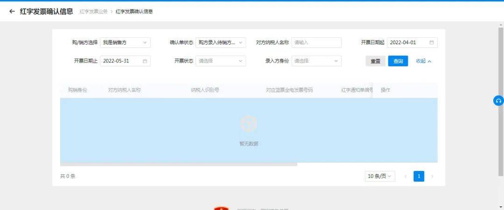Image resolution: width=504 pixels, height=210 pixels.
Task: Open the 录入方身份 dropdown
Action: [316, 61]
